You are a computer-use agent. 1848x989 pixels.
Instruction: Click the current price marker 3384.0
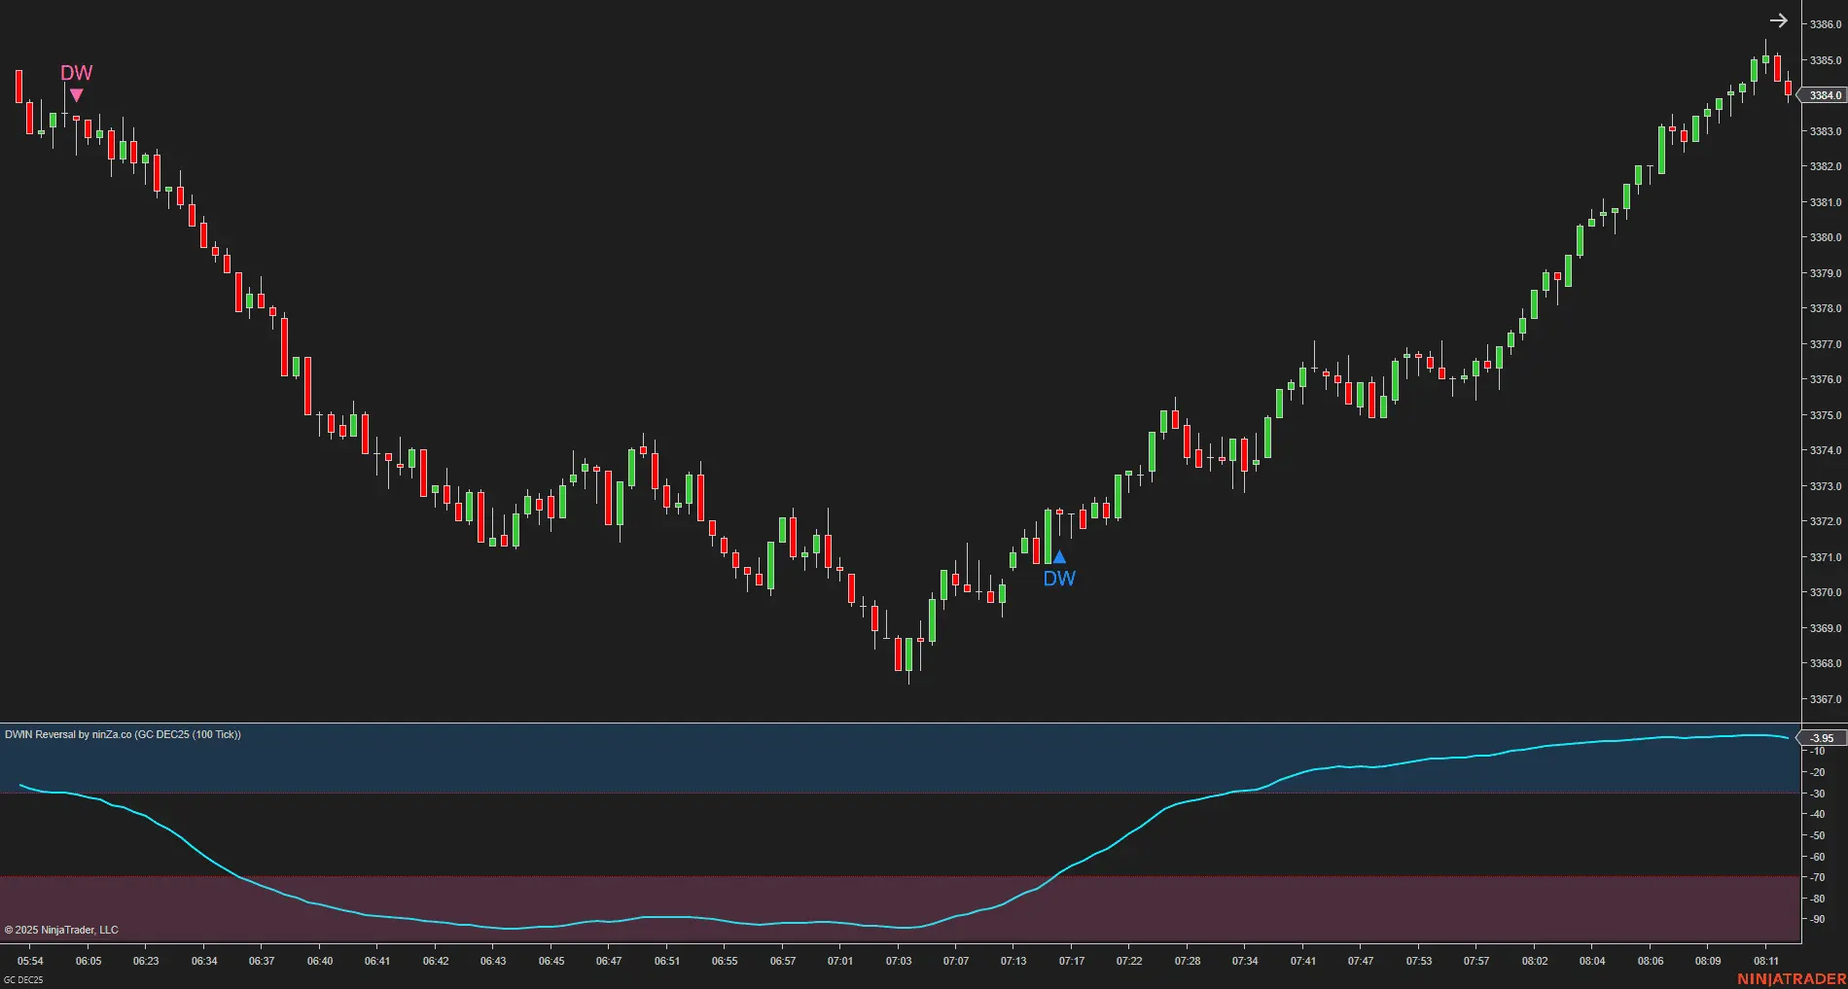pyautogui.click(x=1824, y=95)
